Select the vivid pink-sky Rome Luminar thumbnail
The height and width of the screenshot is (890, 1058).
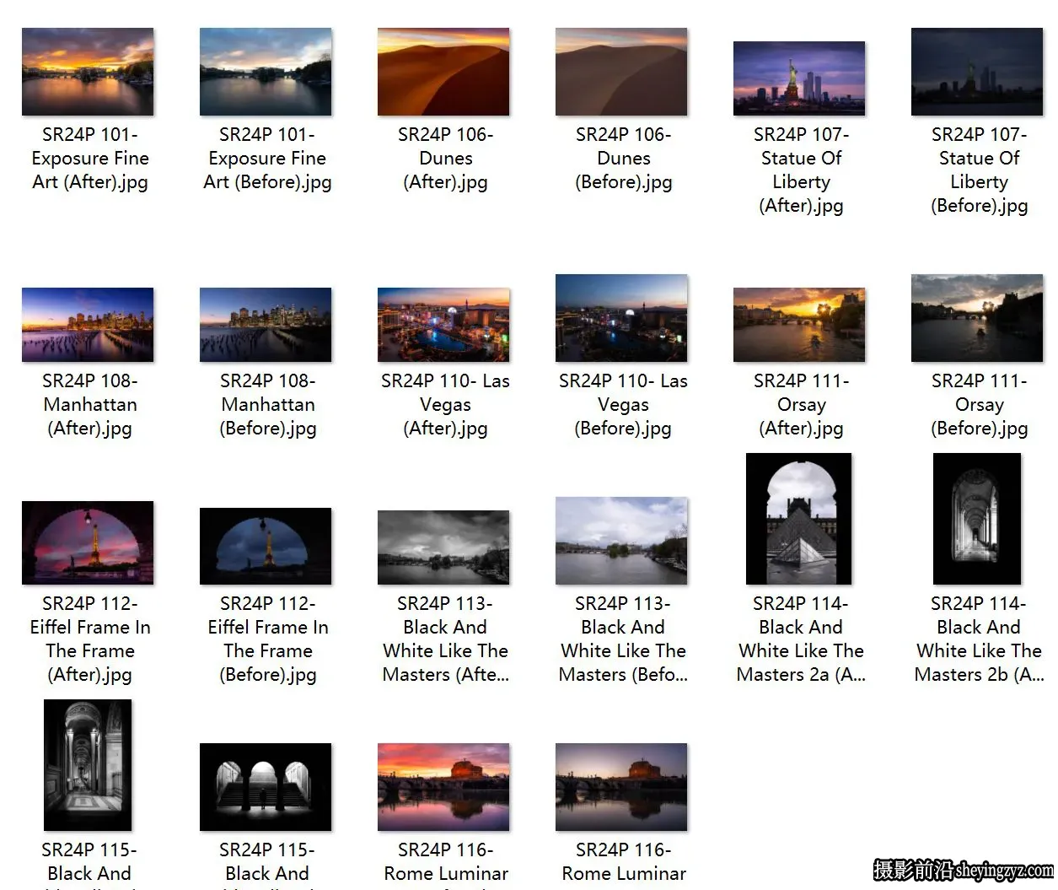[443, 787]
